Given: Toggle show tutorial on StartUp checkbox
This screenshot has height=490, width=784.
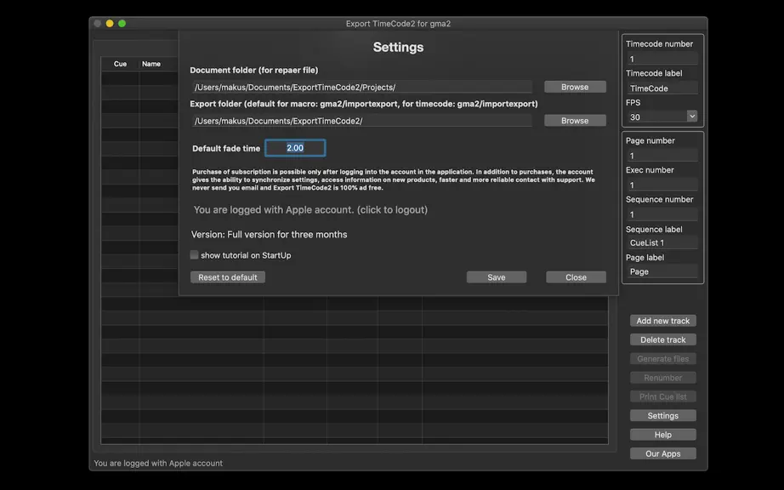Looking at the screenshot, I should pos(194,255).
